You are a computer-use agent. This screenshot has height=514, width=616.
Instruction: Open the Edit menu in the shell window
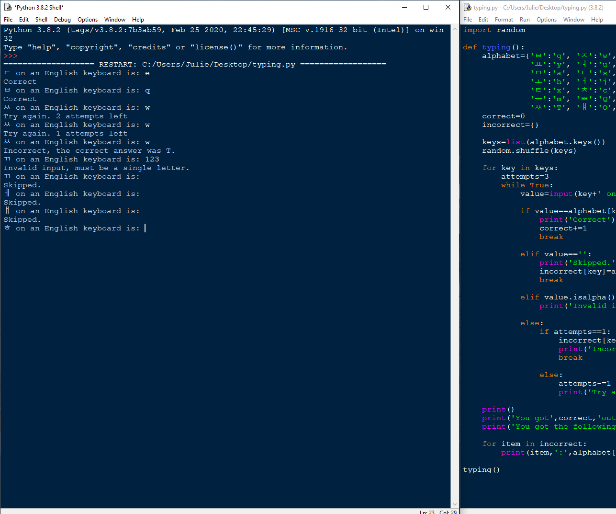(23, 20)
